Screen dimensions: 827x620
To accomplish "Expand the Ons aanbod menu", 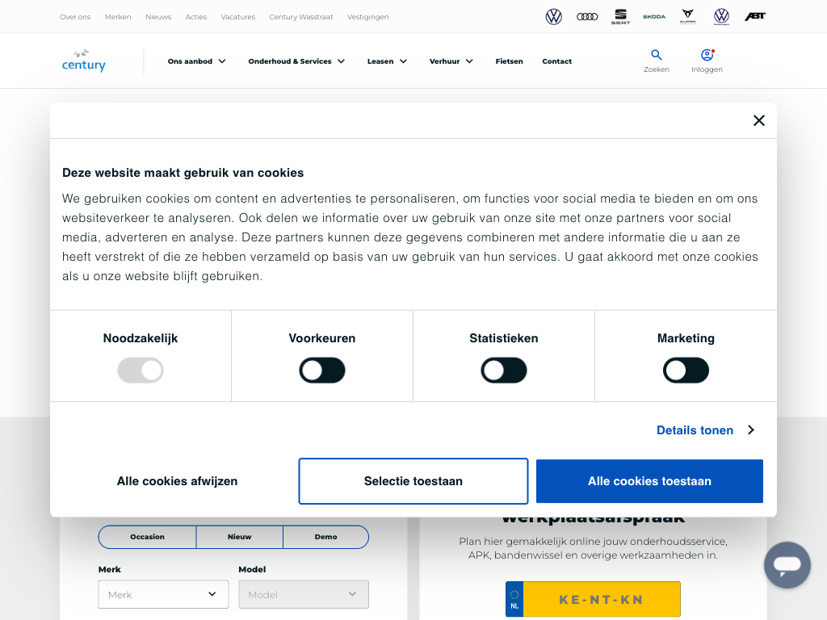I will coord(197,61).
